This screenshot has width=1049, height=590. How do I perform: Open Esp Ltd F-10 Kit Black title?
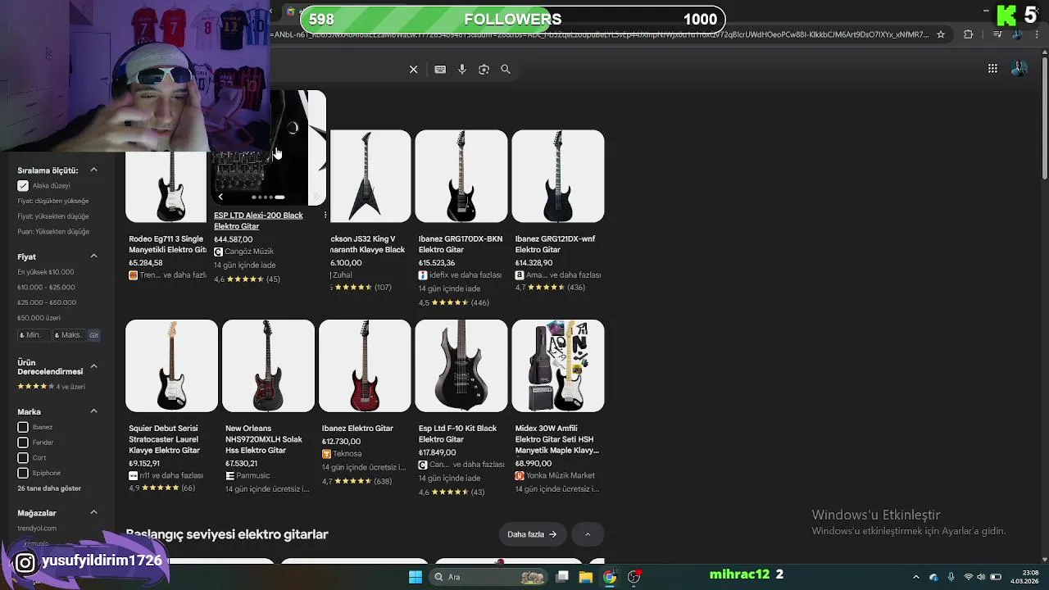point(457,433)
